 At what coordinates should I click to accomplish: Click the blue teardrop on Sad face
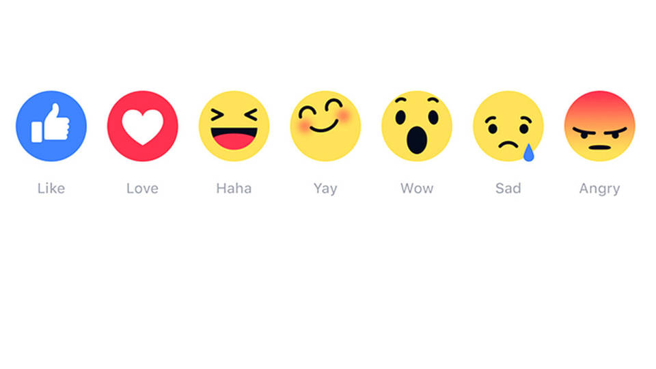(x=529, y=152)
